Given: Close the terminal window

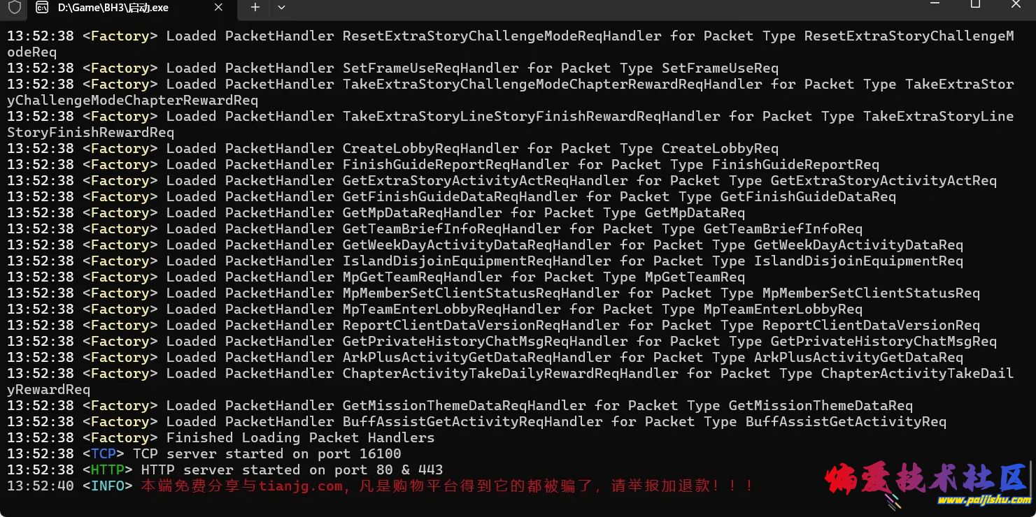Looking at the screenshot, I should click(1016, 3).
